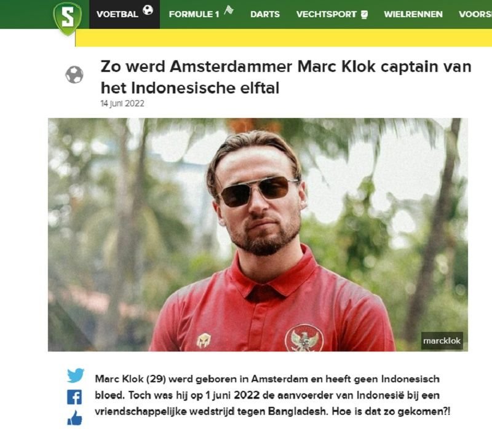Image resolution: width=492 pixels, height=429 pixels.
Task: Click the thumbs-up like icon
Action: point(74,418)
